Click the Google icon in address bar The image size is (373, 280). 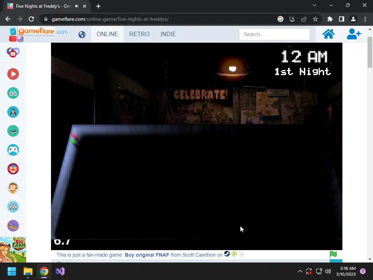(280, 19)
